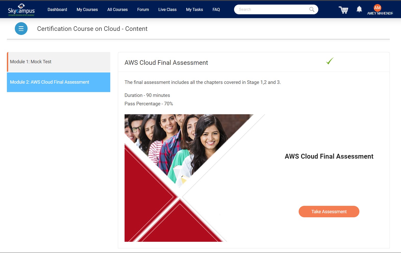Screen dimensions: 401x253
Task: Open the FAQ page
Action: (216, 9)
